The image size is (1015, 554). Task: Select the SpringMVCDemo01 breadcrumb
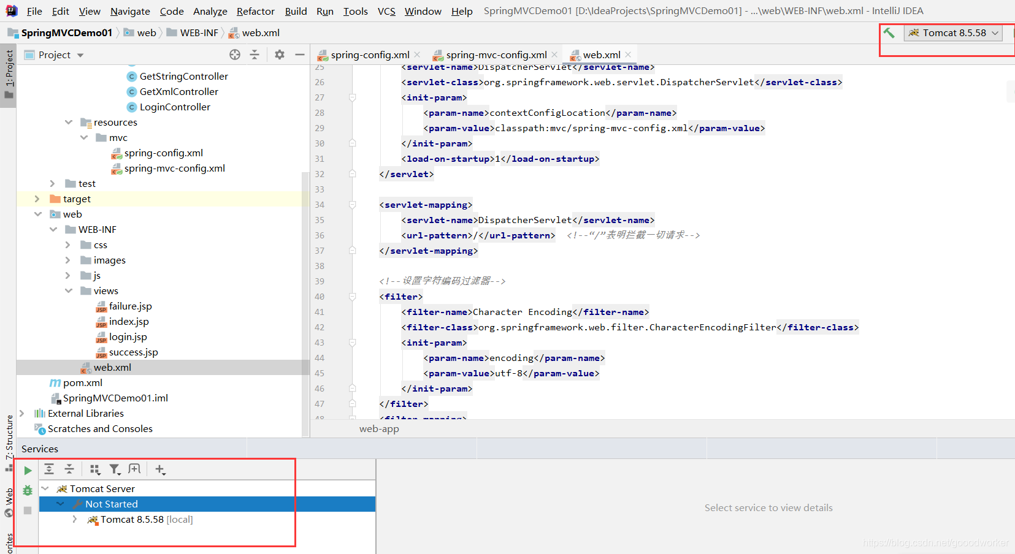66,32
